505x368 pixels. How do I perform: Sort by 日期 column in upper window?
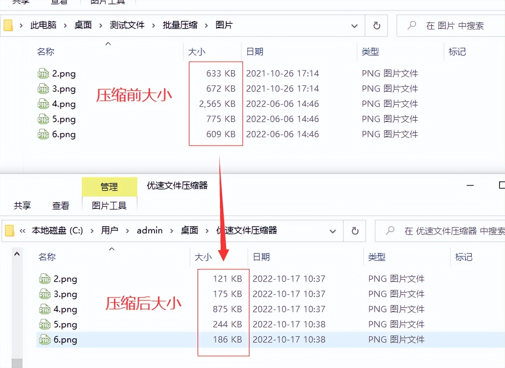coord(255,52)
